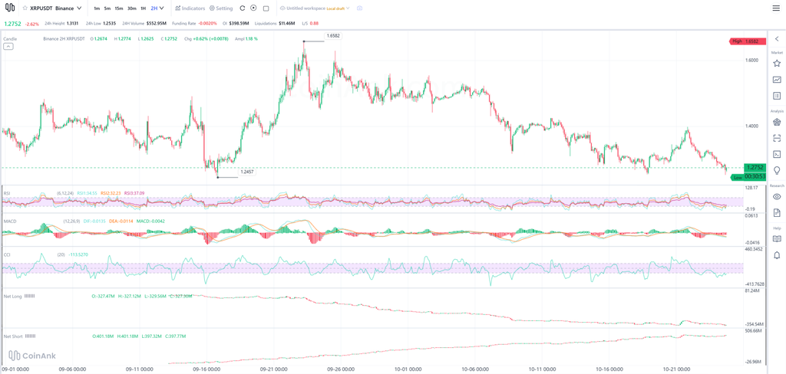The width and height of the screenshot is (786, 374).
Task: Click the Candle pane label
Action: click(x=9, y=38)
